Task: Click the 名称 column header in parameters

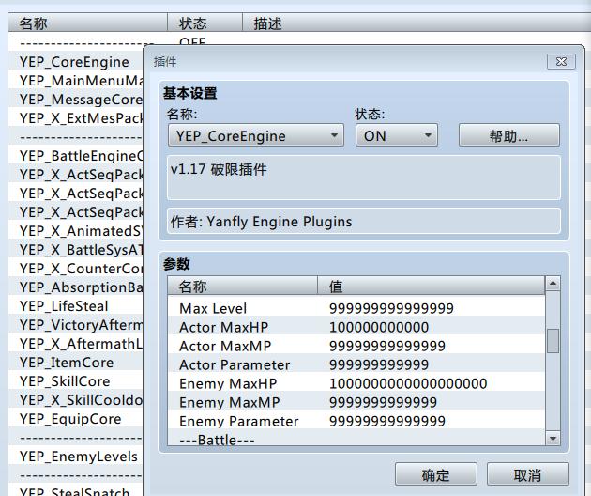Action: click(243, 287)
